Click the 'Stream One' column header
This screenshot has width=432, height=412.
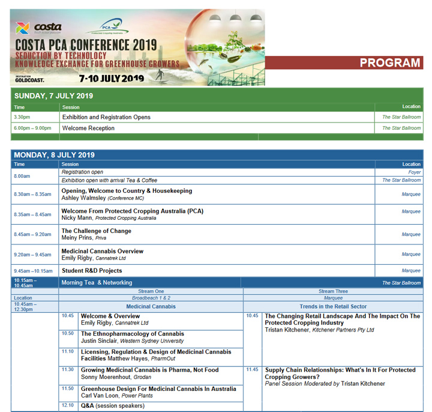[151, 291]
